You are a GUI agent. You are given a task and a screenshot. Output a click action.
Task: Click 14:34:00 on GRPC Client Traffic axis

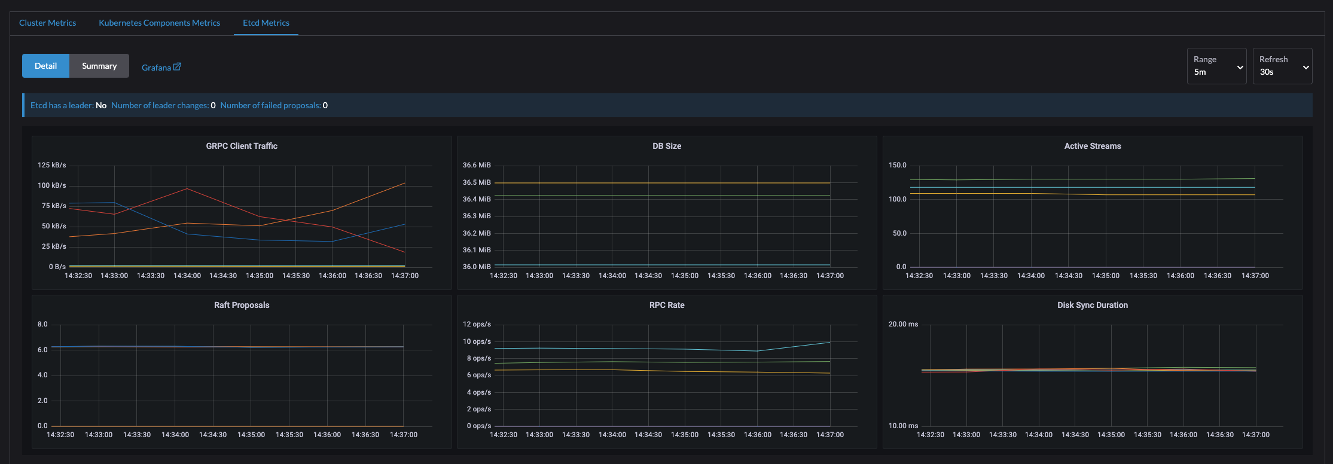pos(187,276)
